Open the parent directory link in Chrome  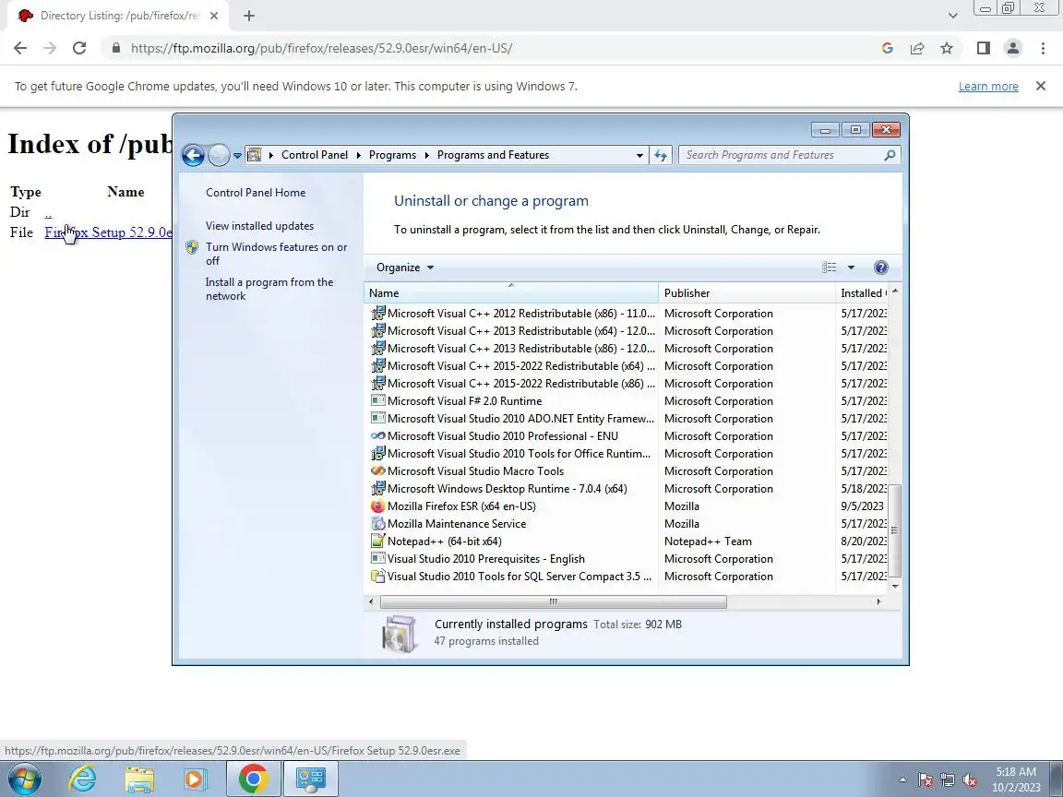[48, 212]
